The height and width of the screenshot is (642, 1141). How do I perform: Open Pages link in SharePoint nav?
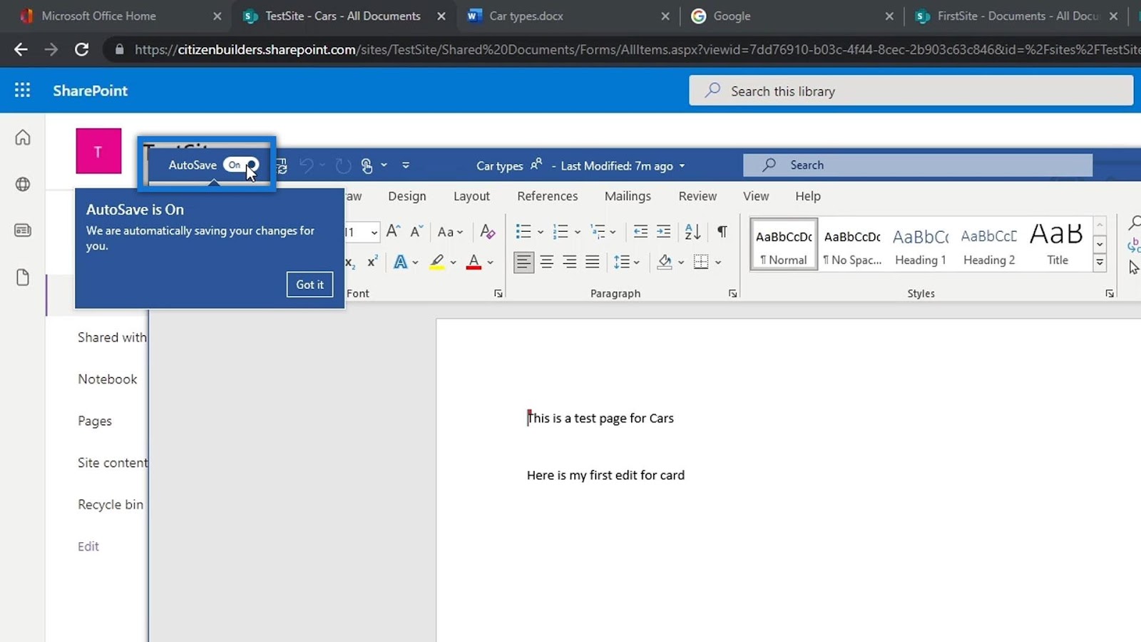pyautogui.click(x=95, y=421)
